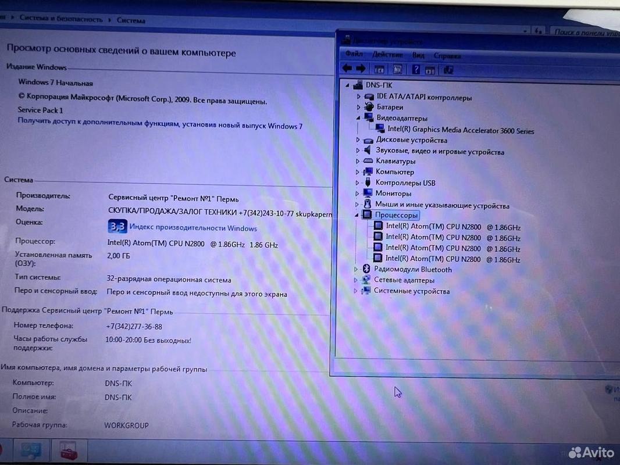The image size is (620, 465).
Task: Open the Действие menu
Action: (x=387, y=55)
